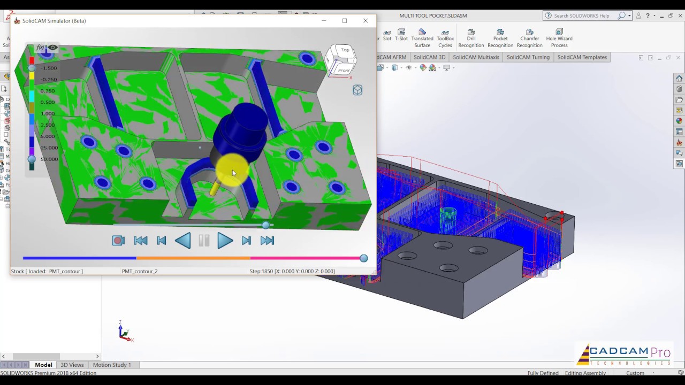The width and height of the screenshot is (685, 385).
Task: Toggle the simulation record button
Action: 118,241
